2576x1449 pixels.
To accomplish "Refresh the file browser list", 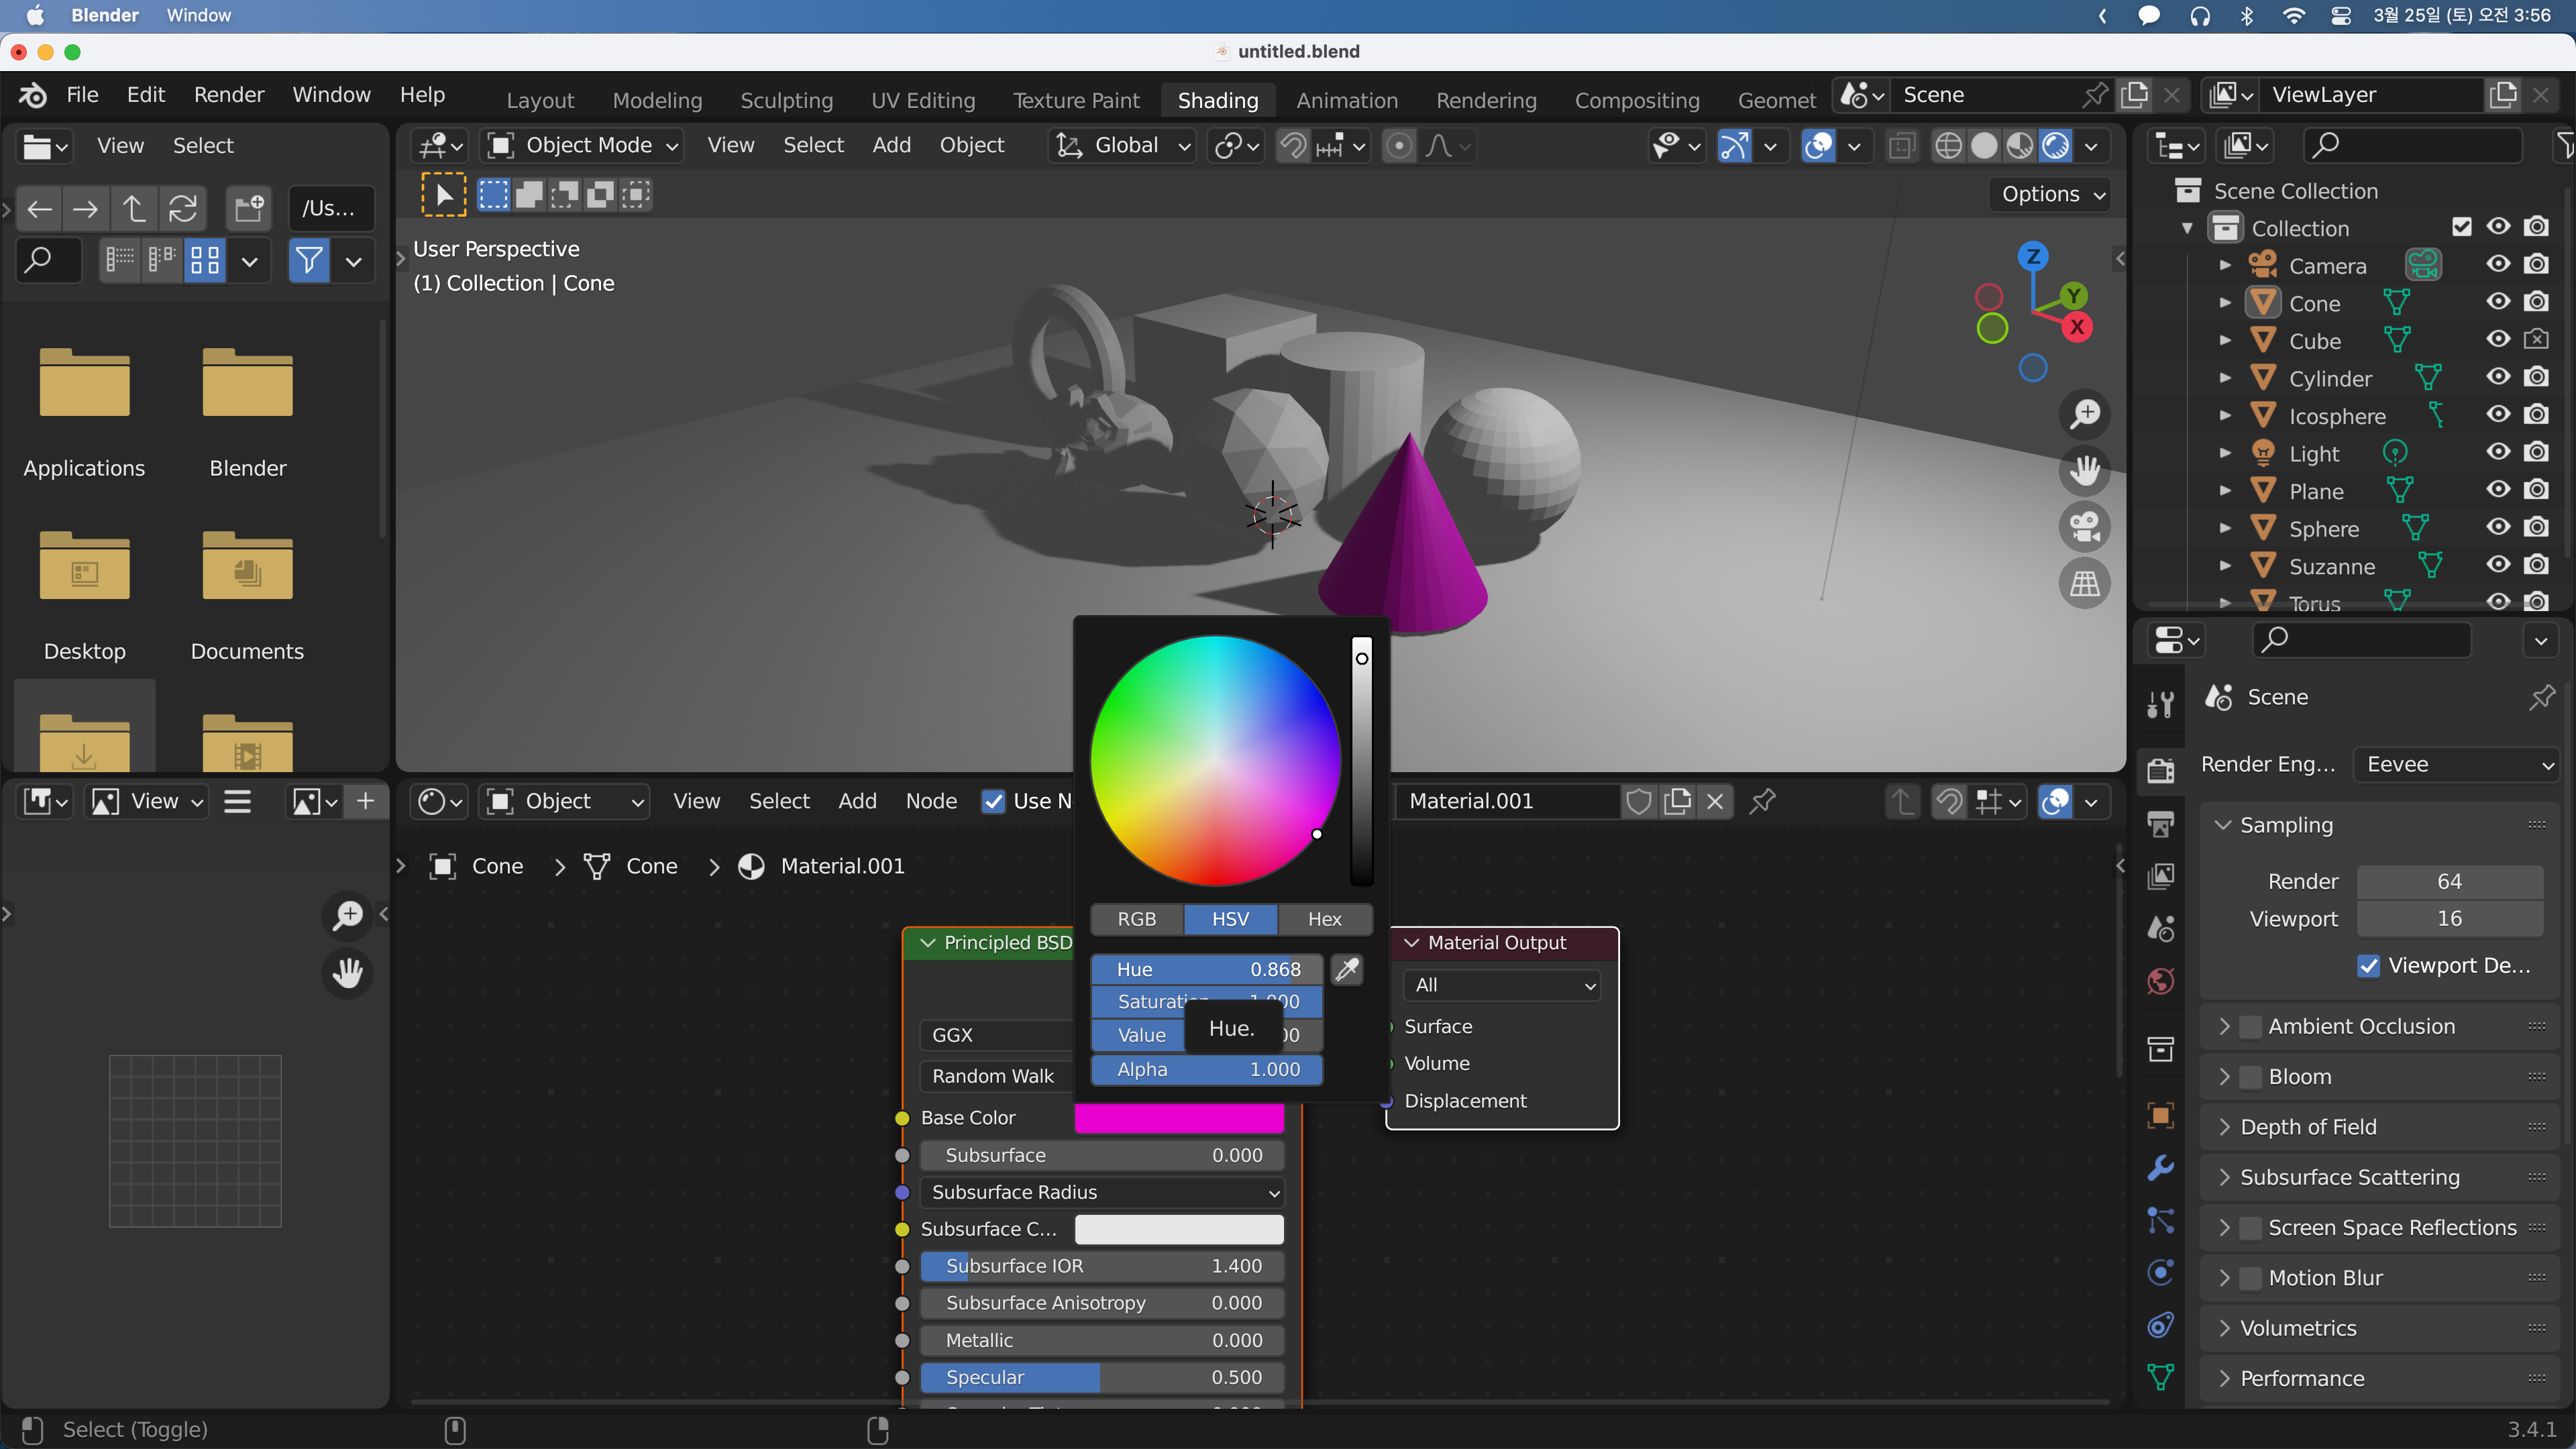I will (x=182, y=209).
